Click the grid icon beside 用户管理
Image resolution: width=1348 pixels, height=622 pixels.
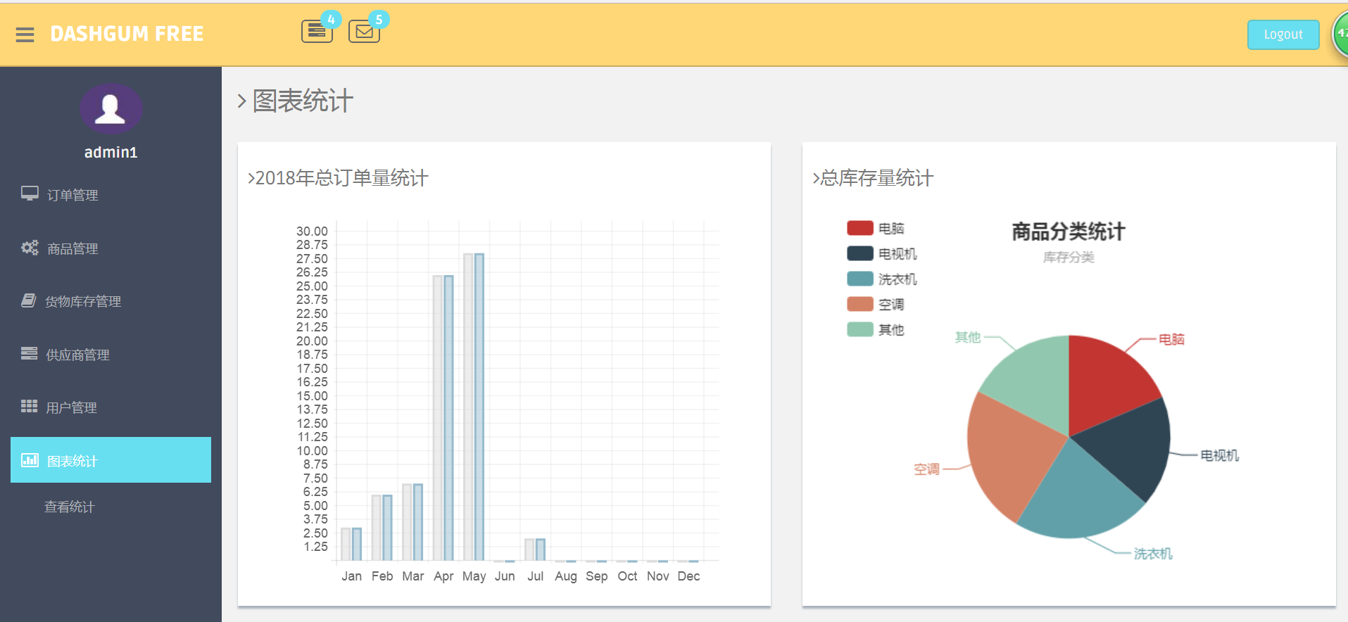(29, 406)
